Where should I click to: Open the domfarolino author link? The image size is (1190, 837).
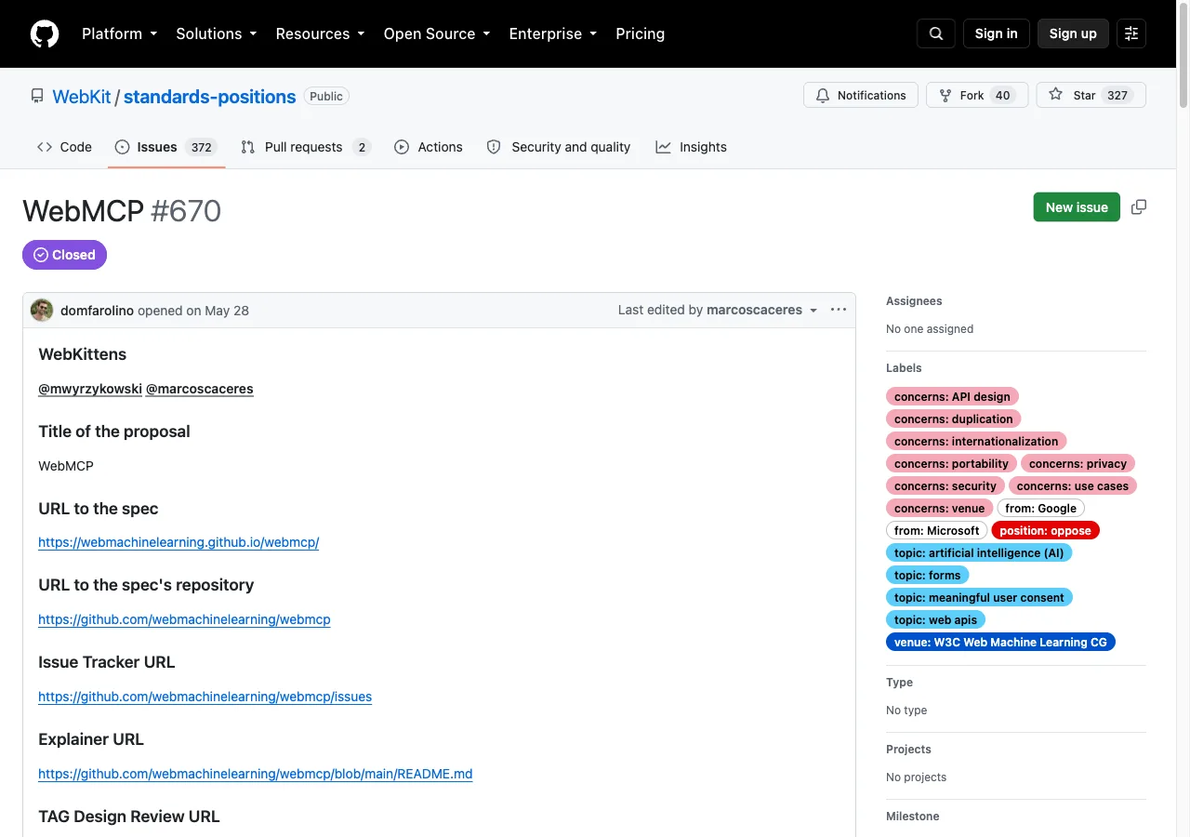(x=97, y=311)
